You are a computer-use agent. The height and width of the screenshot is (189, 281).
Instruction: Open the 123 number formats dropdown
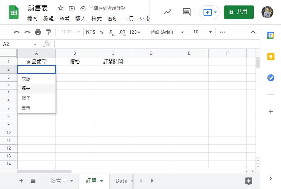pos(135,32)
